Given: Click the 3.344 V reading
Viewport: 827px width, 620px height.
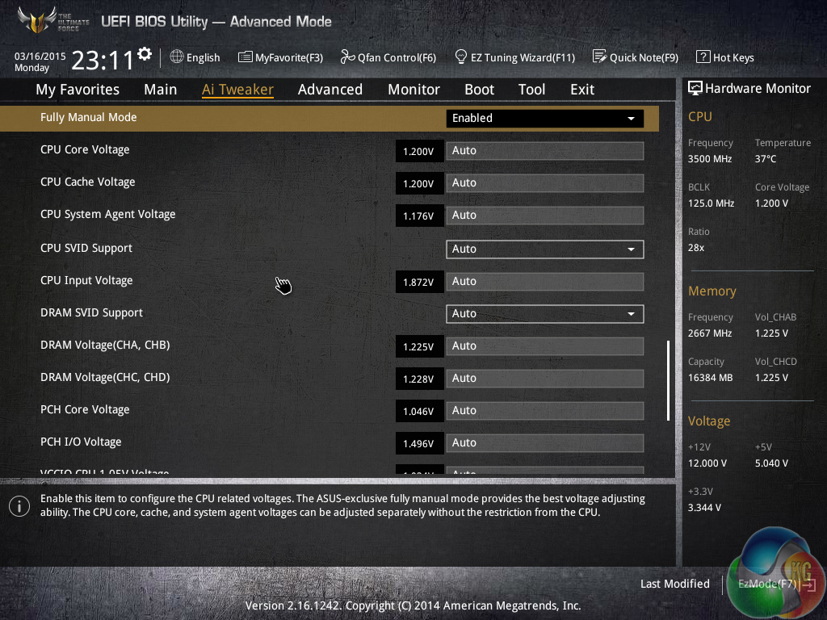Looking at the screenshot, I should [704, 507].
